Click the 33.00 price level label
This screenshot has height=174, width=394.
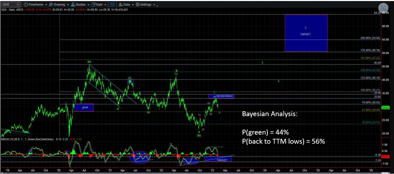(x=377, y=97)
